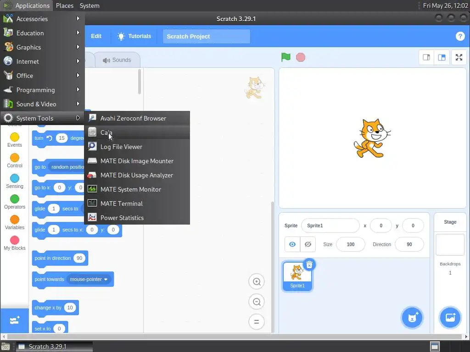Choose a new sprite with cat button
This screenshot has width=470, height=352.
coord(412,318)
